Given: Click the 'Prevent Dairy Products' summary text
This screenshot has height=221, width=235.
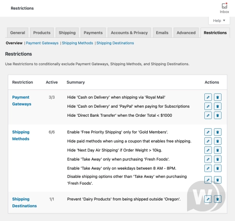Looking at the screenshot, I should point(124,199).
